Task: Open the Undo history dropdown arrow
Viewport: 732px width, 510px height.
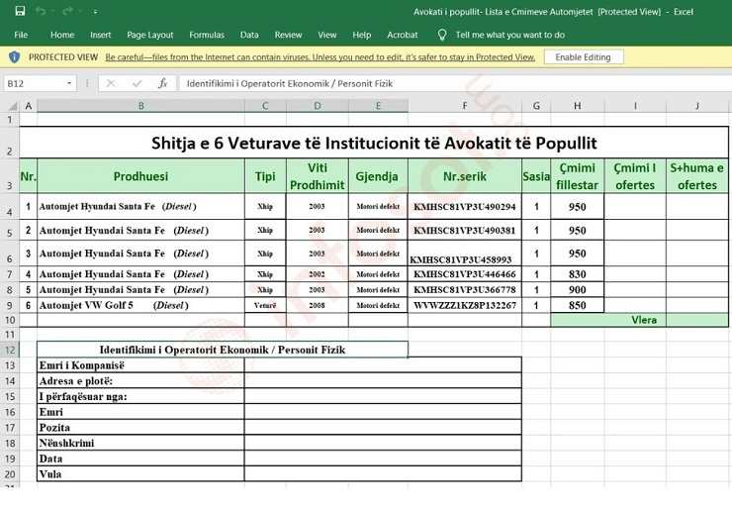Action: [52, 12]
